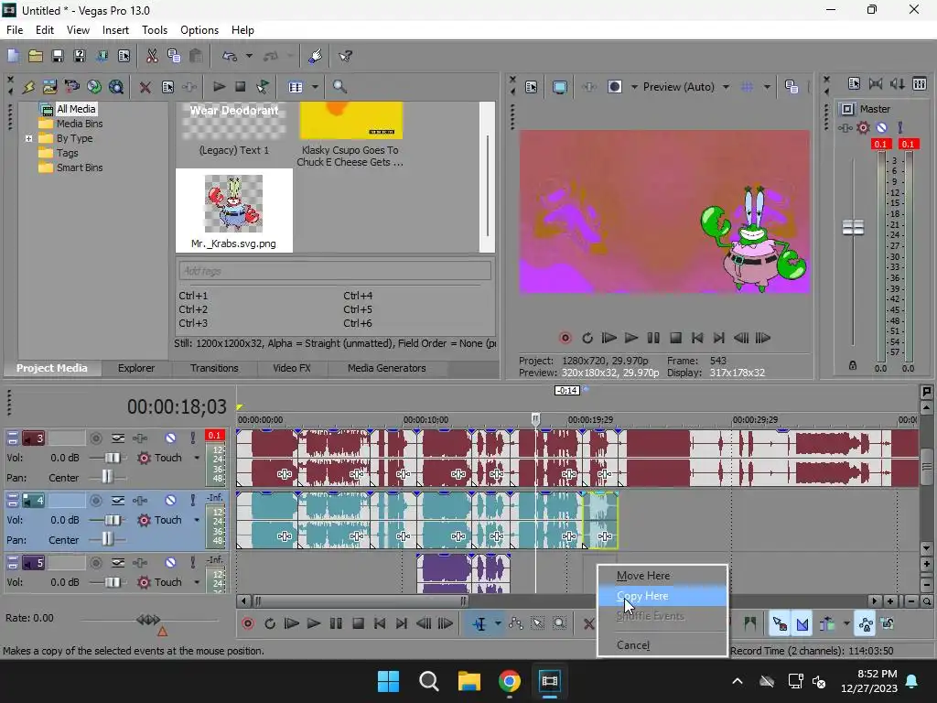937x703 pixels.
Task: Mute the Master bus output
Action: click(x=881, y=127)
